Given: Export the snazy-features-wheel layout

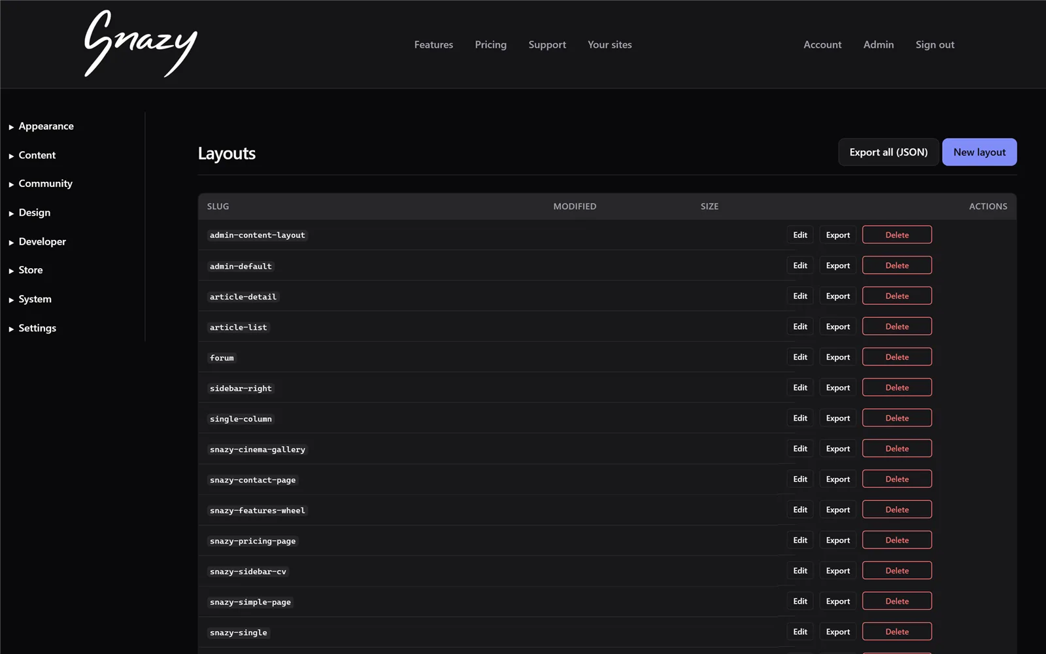Looking at the screenshot, I should click(x=837, y=509).
